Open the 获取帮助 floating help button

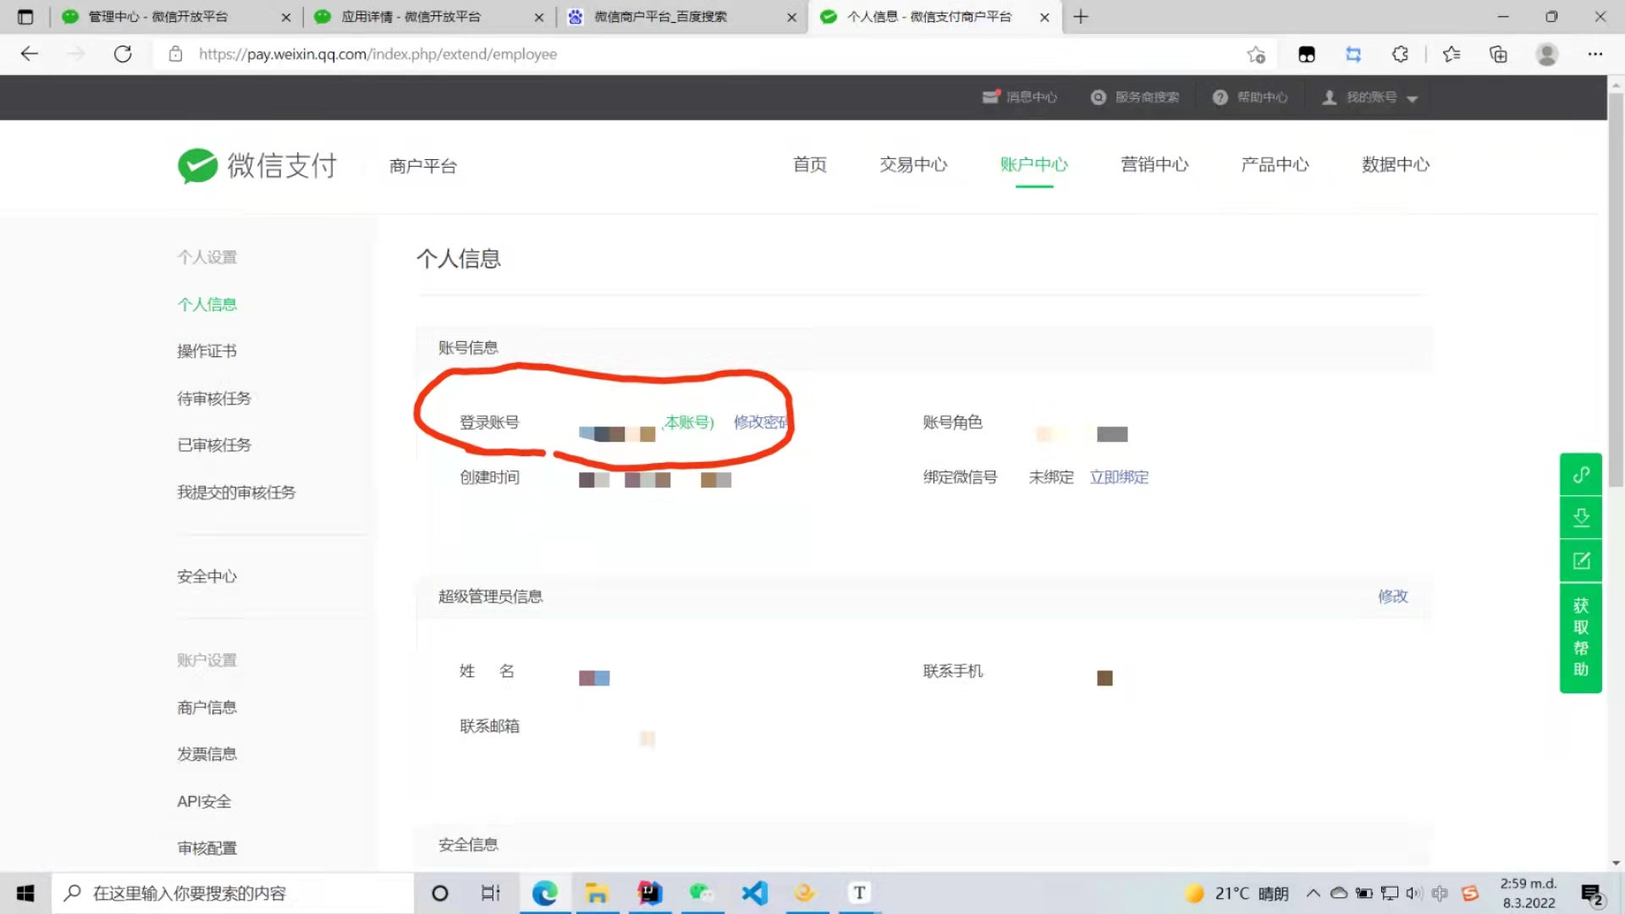pyautogui.click(x=1581, y=637)
